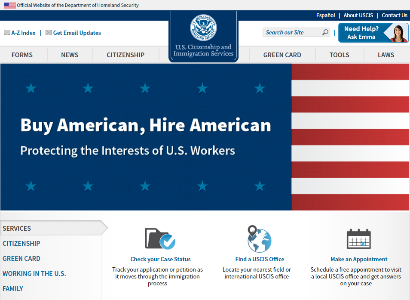Click U.S. Citizenship and Immigration Services logo text
Image resolution: width=410 pixels, height=300 pixels.
click(203, 50)
